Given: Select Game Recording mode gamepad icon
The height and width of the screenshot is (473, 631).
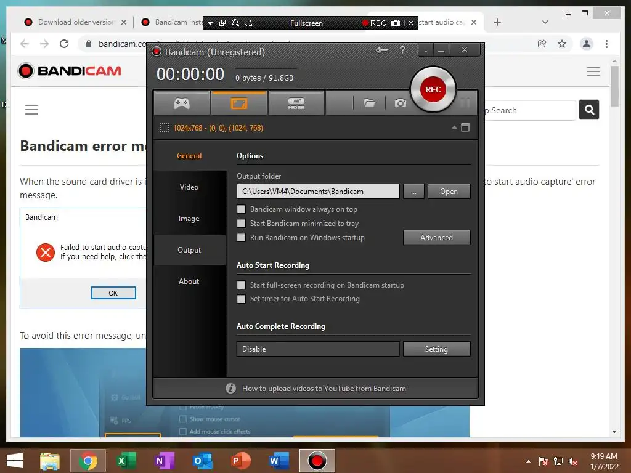Looking at the screenshot, I should [182, 103].
